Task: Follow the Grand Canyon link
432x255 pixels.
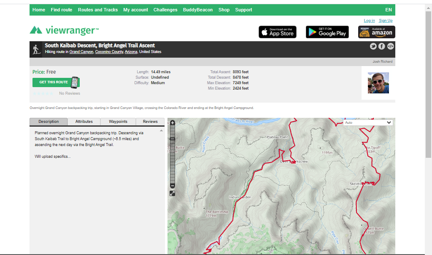Action: tap(81, 52)
